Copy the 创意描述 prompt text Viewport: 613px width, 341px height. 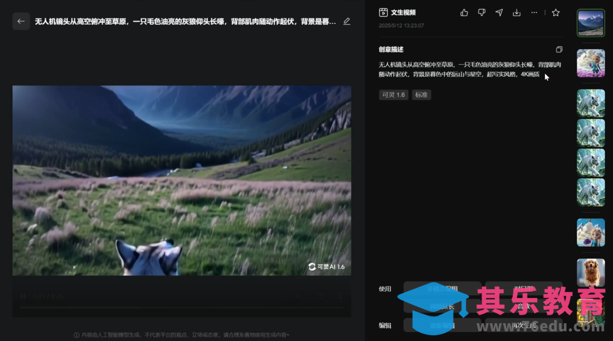click(x=559, y=50)
